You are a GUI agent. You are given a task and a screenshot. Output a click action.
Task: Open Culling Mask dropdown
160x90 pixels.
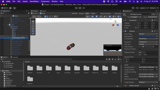(x=148, y=38)
